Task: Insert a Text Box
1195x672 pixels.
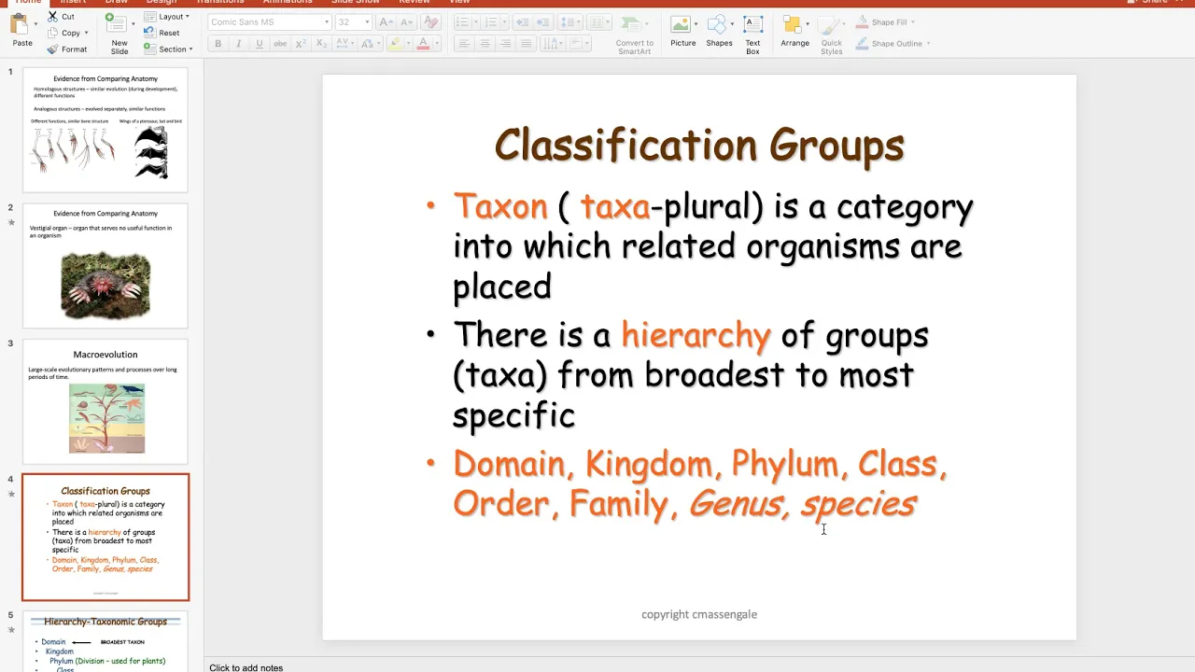Action: click(x=752, y=35)
